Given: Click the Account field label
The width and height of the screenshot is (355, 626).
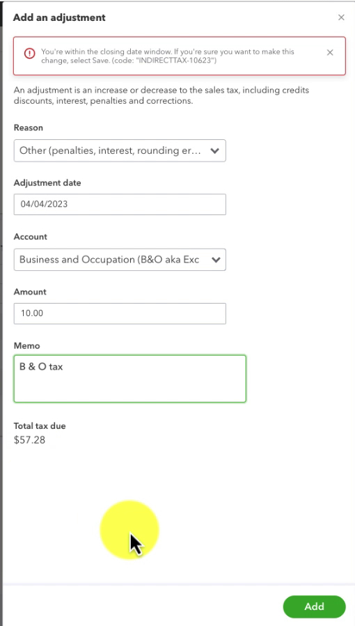Looking at the screenshot, I should 31,237.
